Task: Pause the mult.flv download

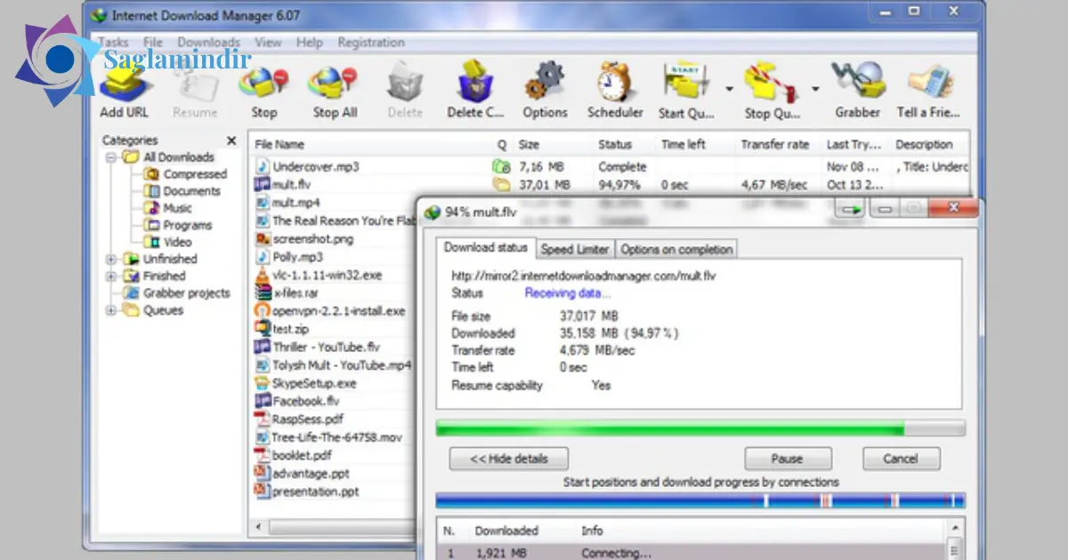Action: 787,459
